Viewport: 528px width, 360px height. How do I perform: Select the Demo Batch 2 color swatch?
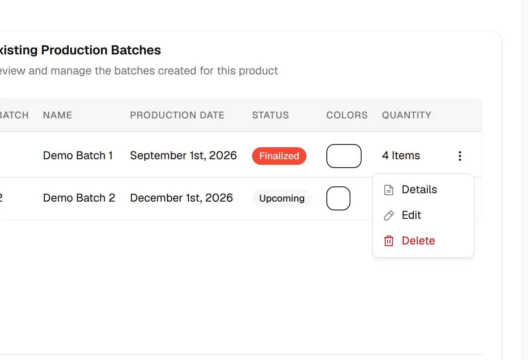[338, 198]
